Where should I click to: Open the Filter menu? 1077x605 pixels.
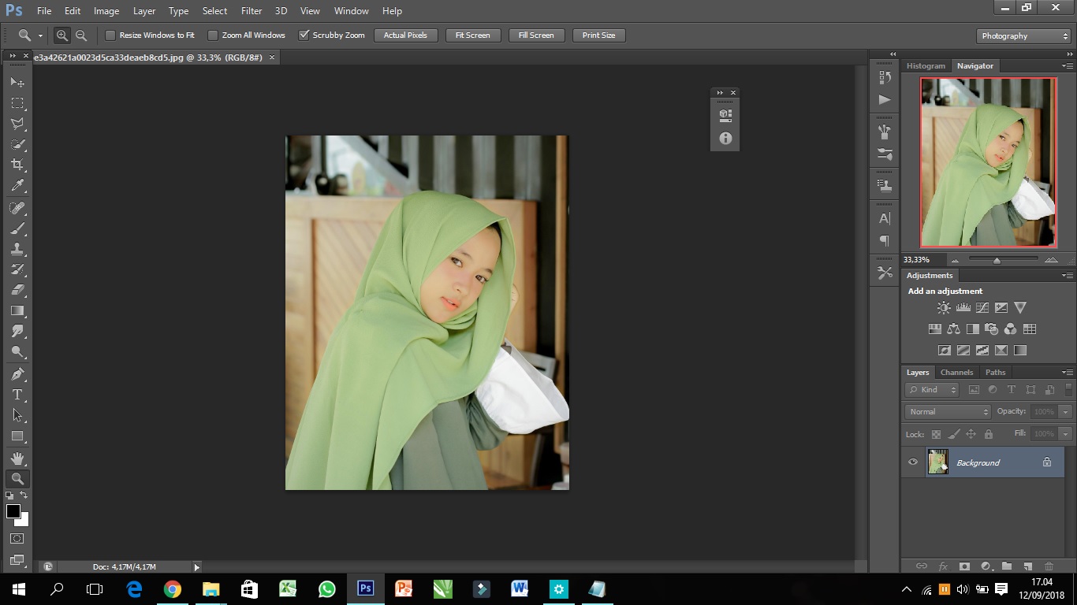(x=251, y=10)
